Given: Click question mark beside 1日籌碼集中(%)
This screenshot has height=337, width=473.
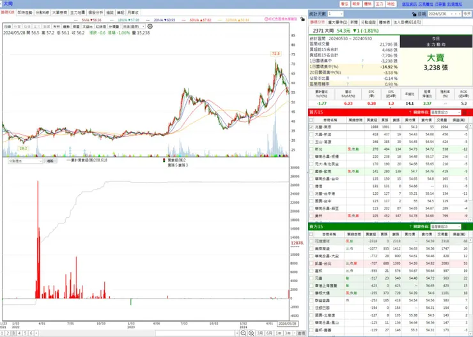Looking at the screenshot, I should click(x=362, y=66).
